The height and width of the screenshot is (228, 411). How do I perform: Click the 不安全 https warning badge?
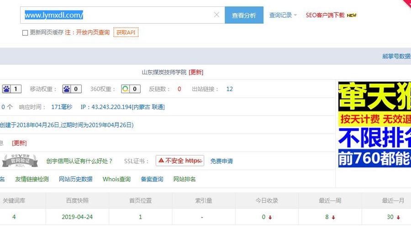click(x=179, y=161)
